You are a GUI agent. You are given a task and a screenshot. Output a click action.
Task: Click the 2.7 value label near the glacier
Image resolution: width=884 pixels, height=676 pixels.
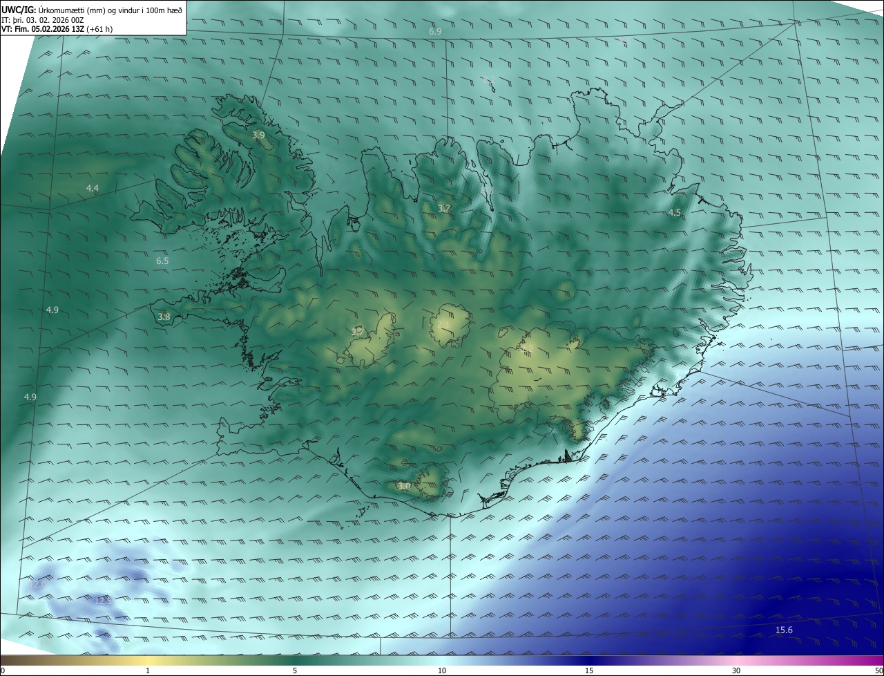tap(357, 332)
